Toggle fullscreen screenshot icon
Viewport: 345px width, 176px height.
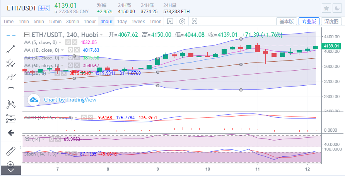tap(195, 21)
